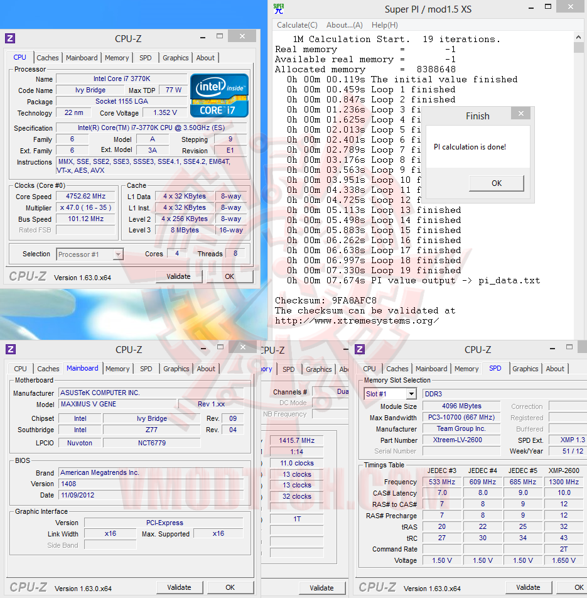The image size is (587, 598).
Task: Click the Super PI app icon in title bar
Action: (x=279, y=9)
